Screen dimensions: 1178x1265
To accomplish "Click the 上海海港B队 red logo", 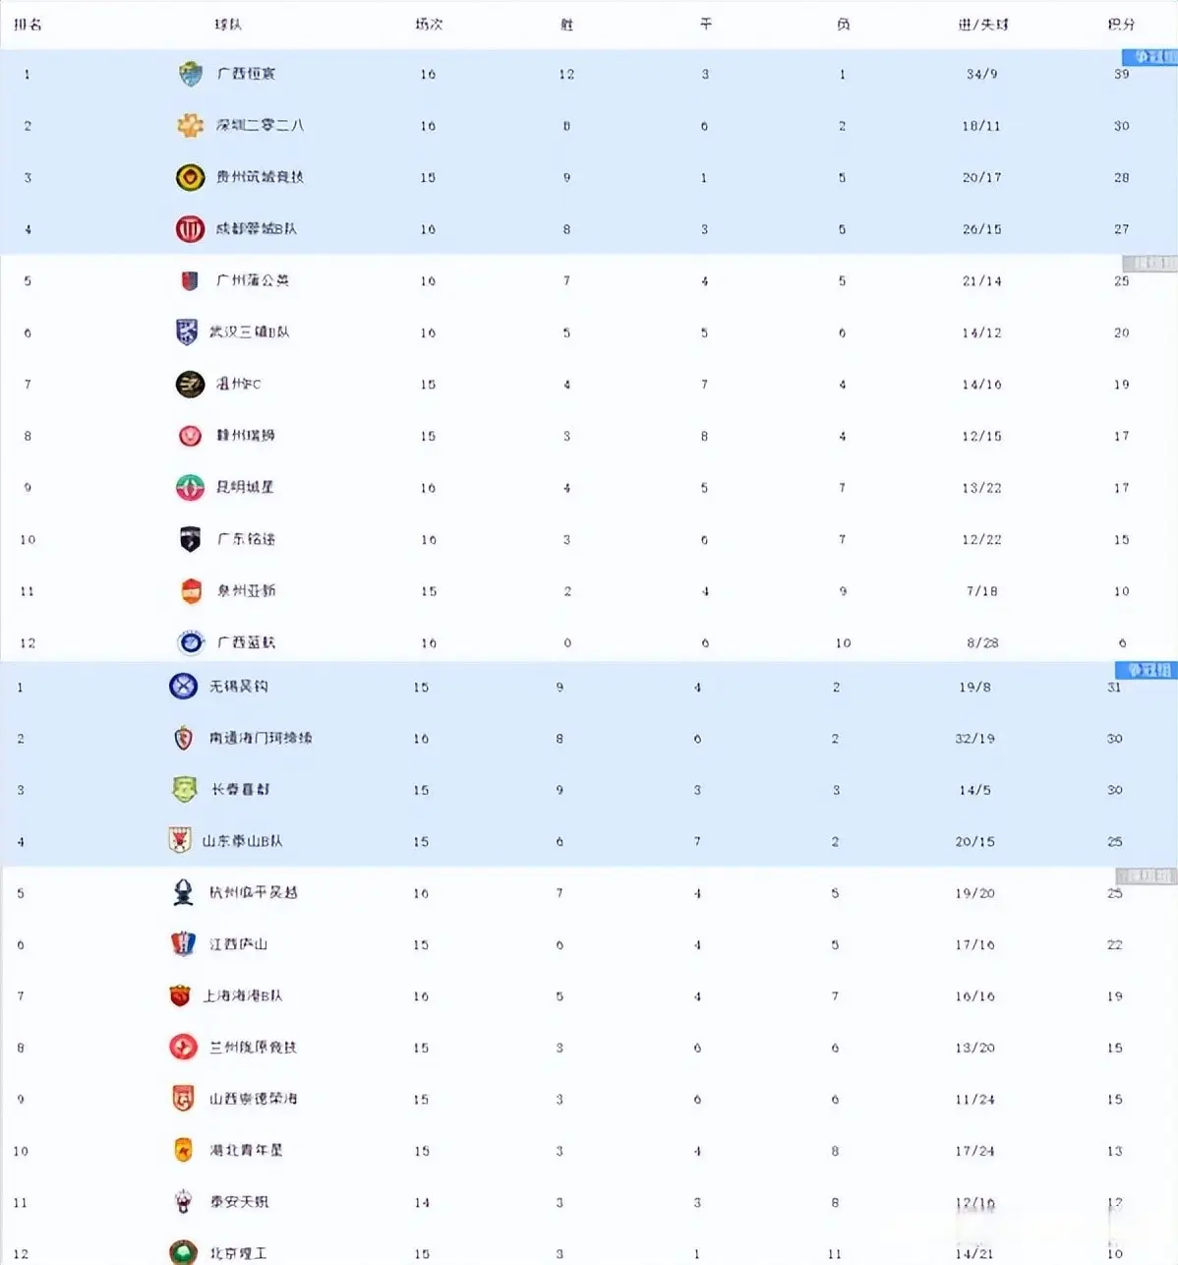I will 180,995.
